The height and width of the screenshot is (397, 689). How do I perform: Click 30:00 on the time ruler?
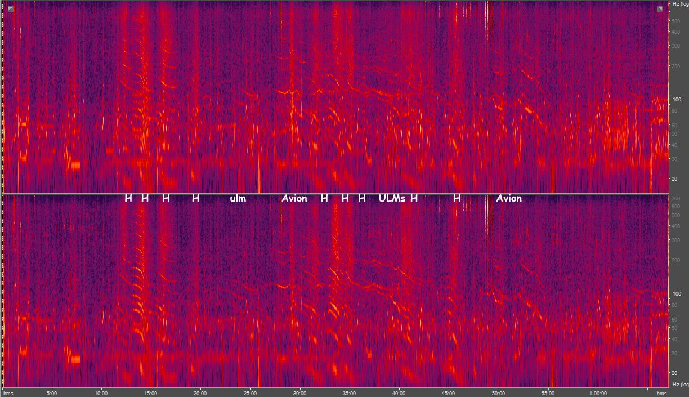(300, 393)
